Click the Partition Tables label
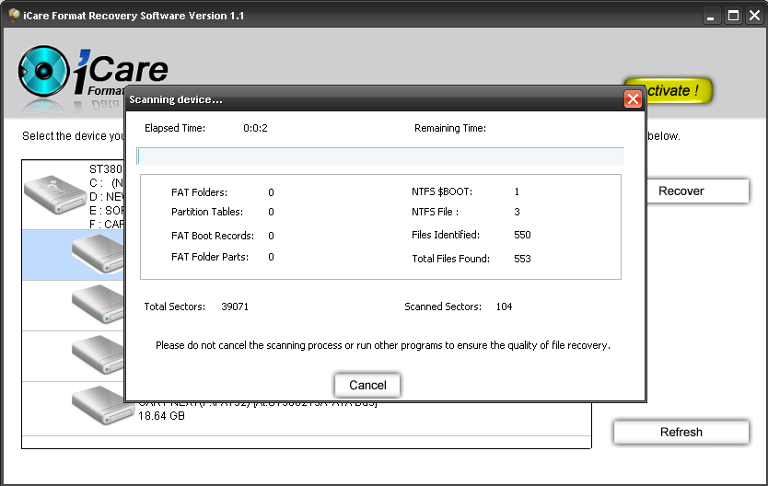Image resolution: width=768 pixels, height=486 pixels. coord(206,212)
